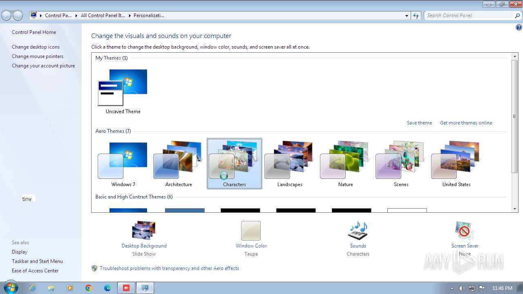Open the Desktop Background slide show icon

coord(144,230)
